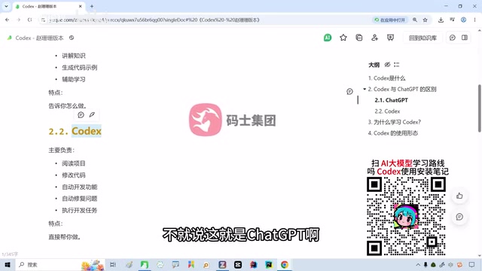Click the Chrome icon in the taskbar
This screenshot has height=271, width=482.
coord(285,264)
